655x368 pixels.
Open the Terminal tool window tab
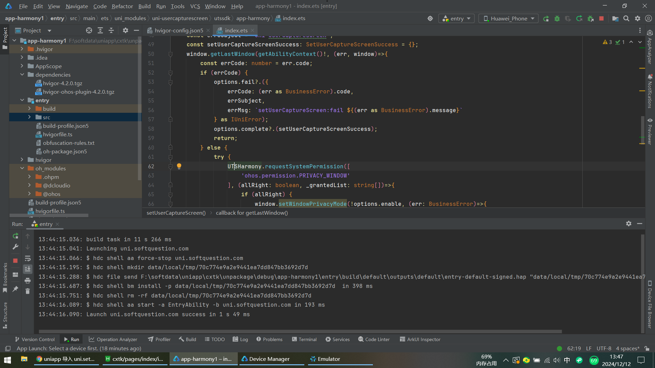point(304,339)
